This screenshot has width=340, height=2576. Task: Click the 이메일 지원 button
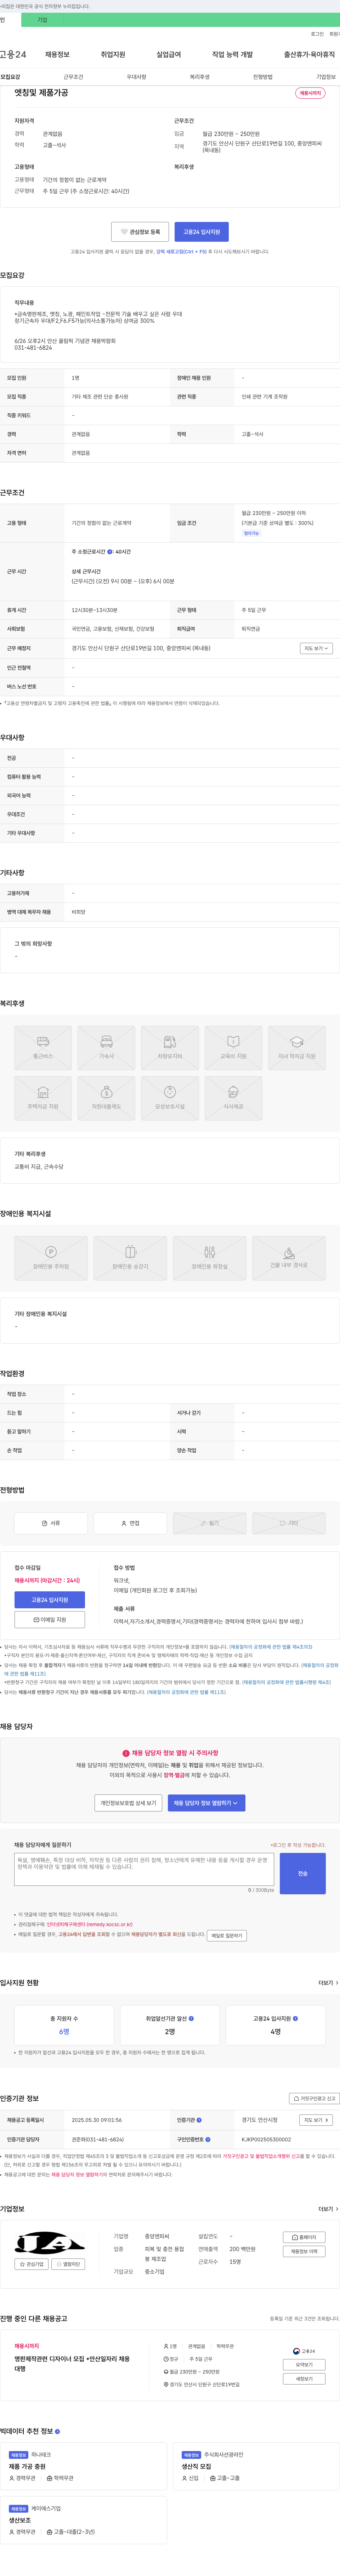coord(50,1620)
